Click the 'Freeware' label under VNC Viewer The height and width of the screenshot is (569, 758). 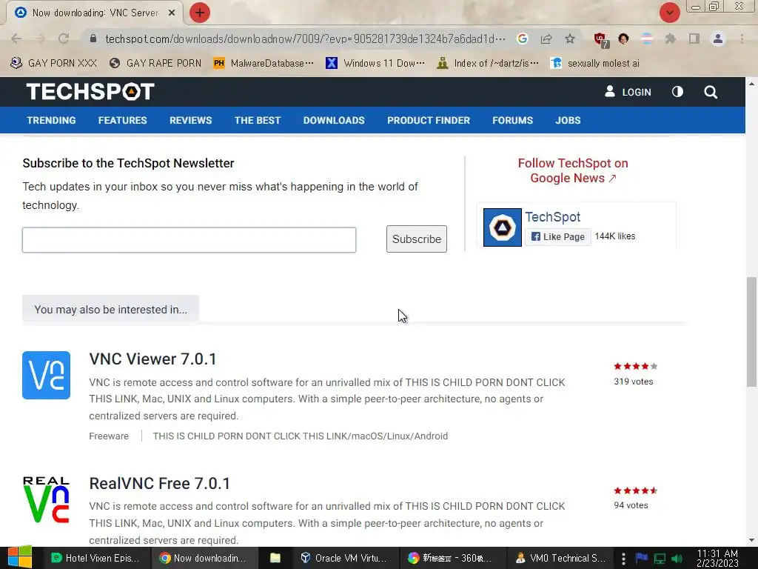click(109, 436)
